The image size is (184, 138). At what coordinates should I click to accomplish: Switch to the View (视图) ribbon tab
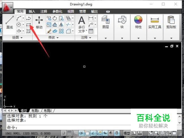tap(71, 12)
